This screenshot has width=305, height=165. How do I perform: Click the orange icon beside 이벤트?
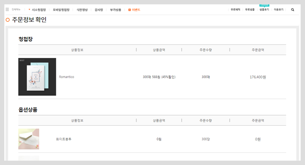[x=129, y=10]
